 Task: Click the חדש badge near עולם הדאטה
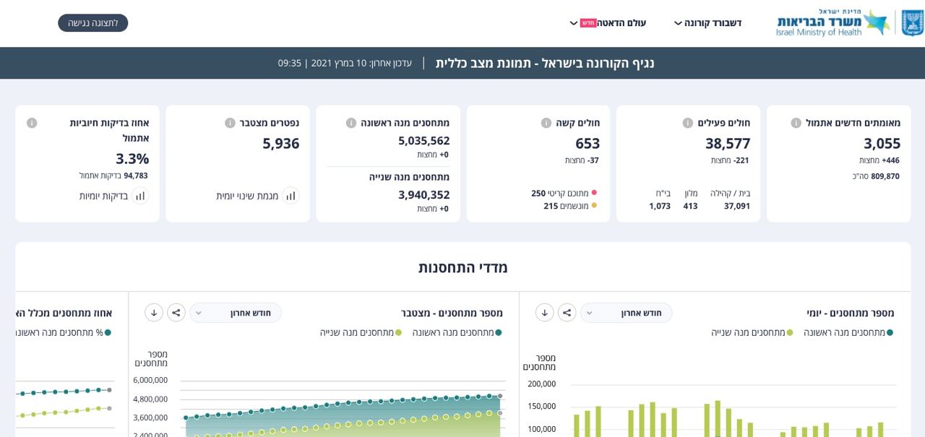tap(588, 23)
